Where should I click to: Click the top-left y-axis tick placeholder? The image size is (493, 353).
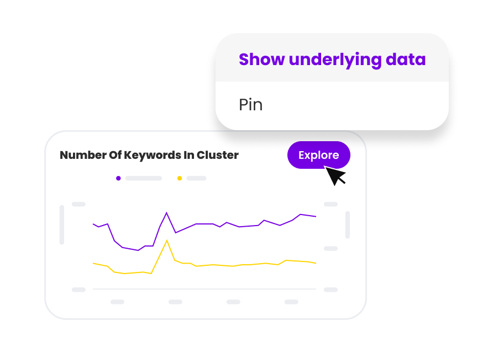point(78,205)
